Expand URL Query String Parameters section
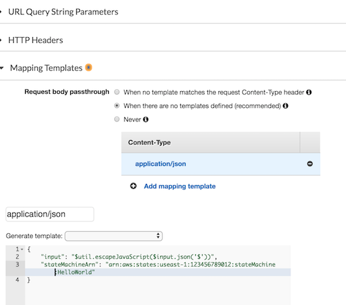346x305 pixels. [x=63, y=11]
